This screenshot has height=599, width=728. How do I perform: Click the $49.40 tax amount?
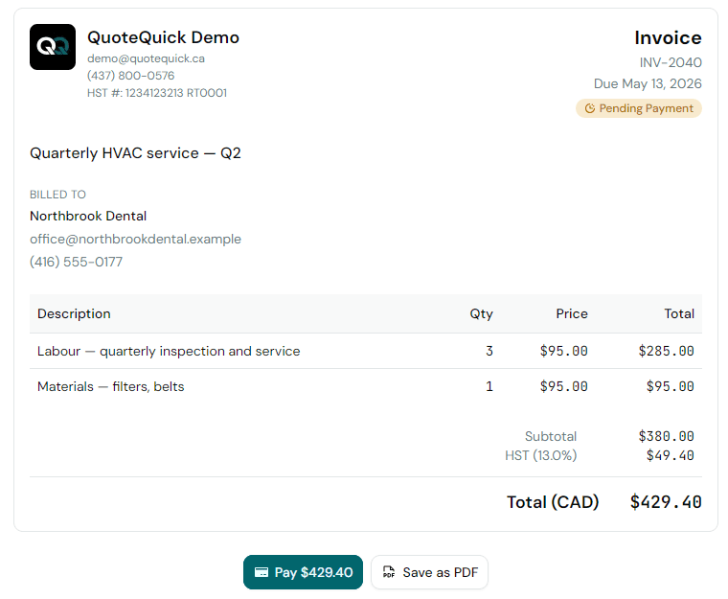[x=670, y=455]
